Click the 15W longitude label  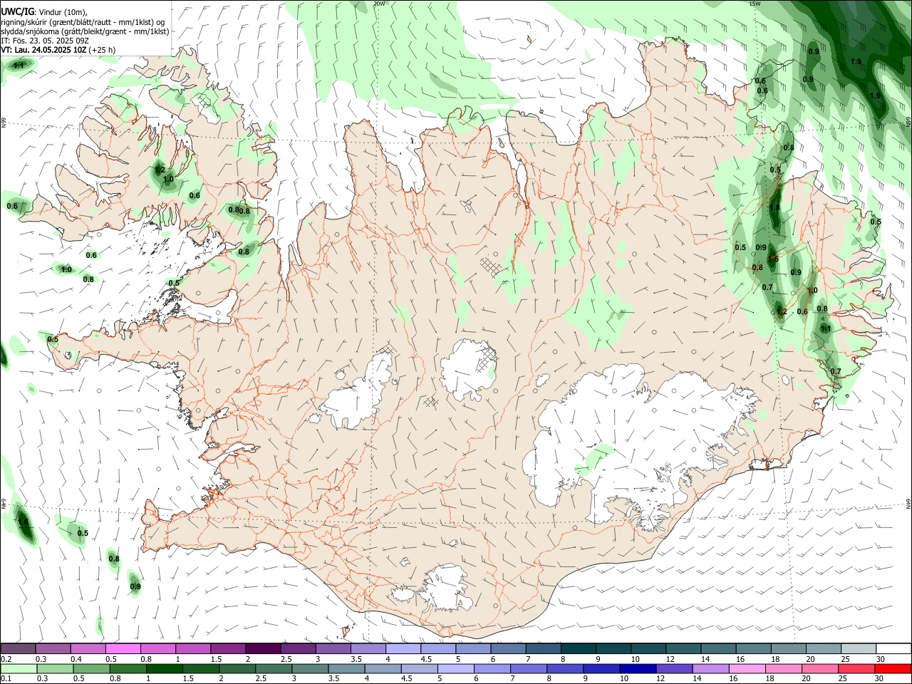[755, 4]
